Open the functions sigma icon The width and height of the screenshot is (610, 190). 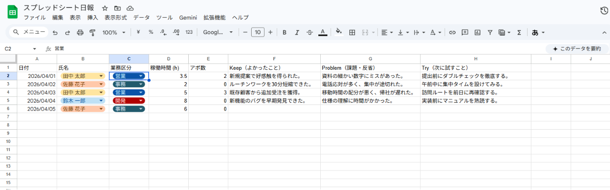(x=519, y=32)
